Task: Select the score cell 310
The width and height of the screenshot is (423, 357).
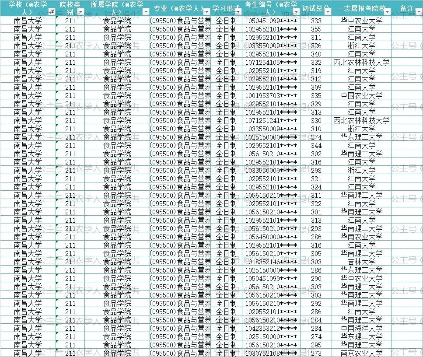Action: pos(316,129)
